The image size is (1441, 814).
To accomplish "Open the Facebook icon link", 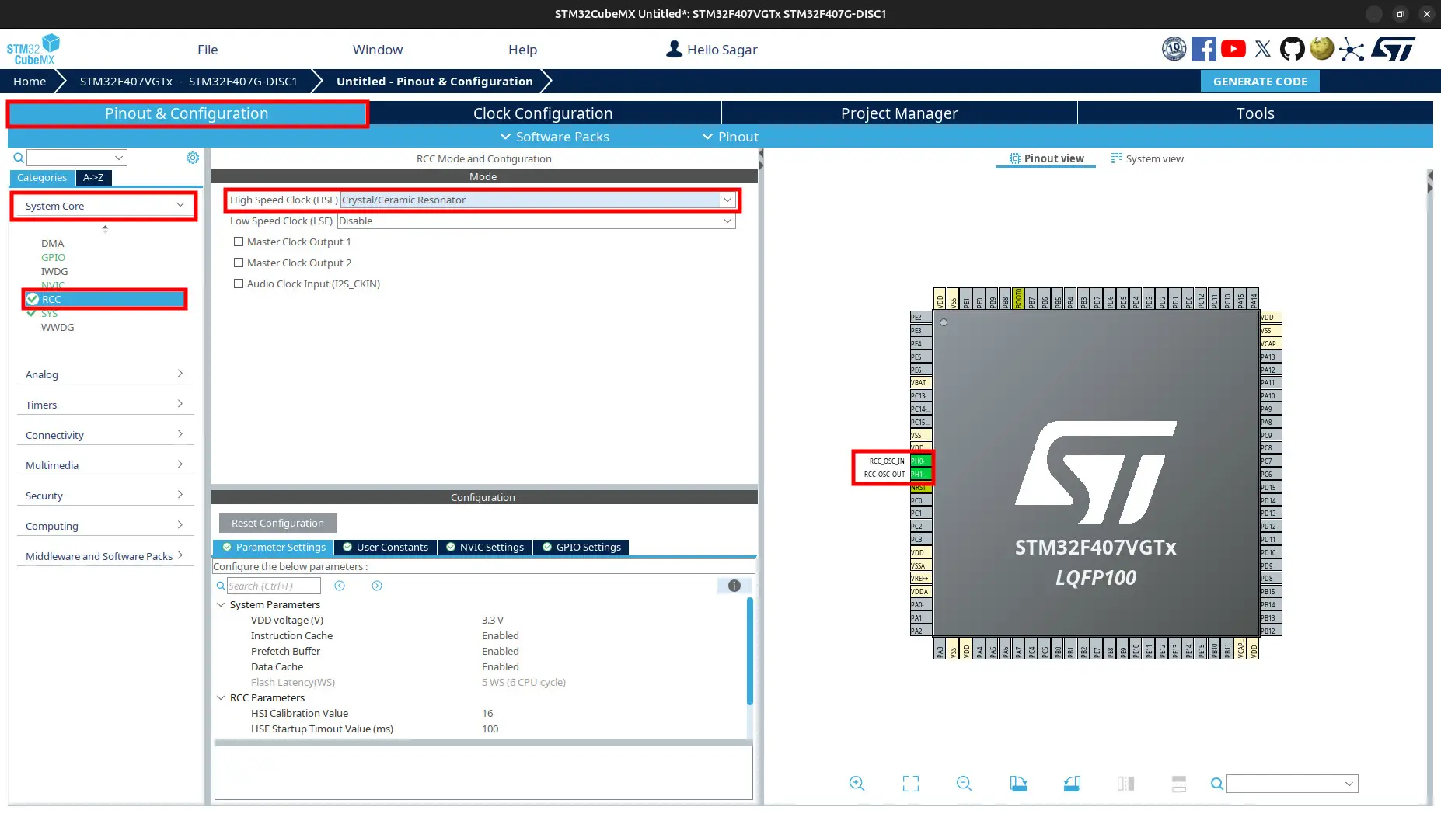I will pyautogui.click(x=1203, y=49).
